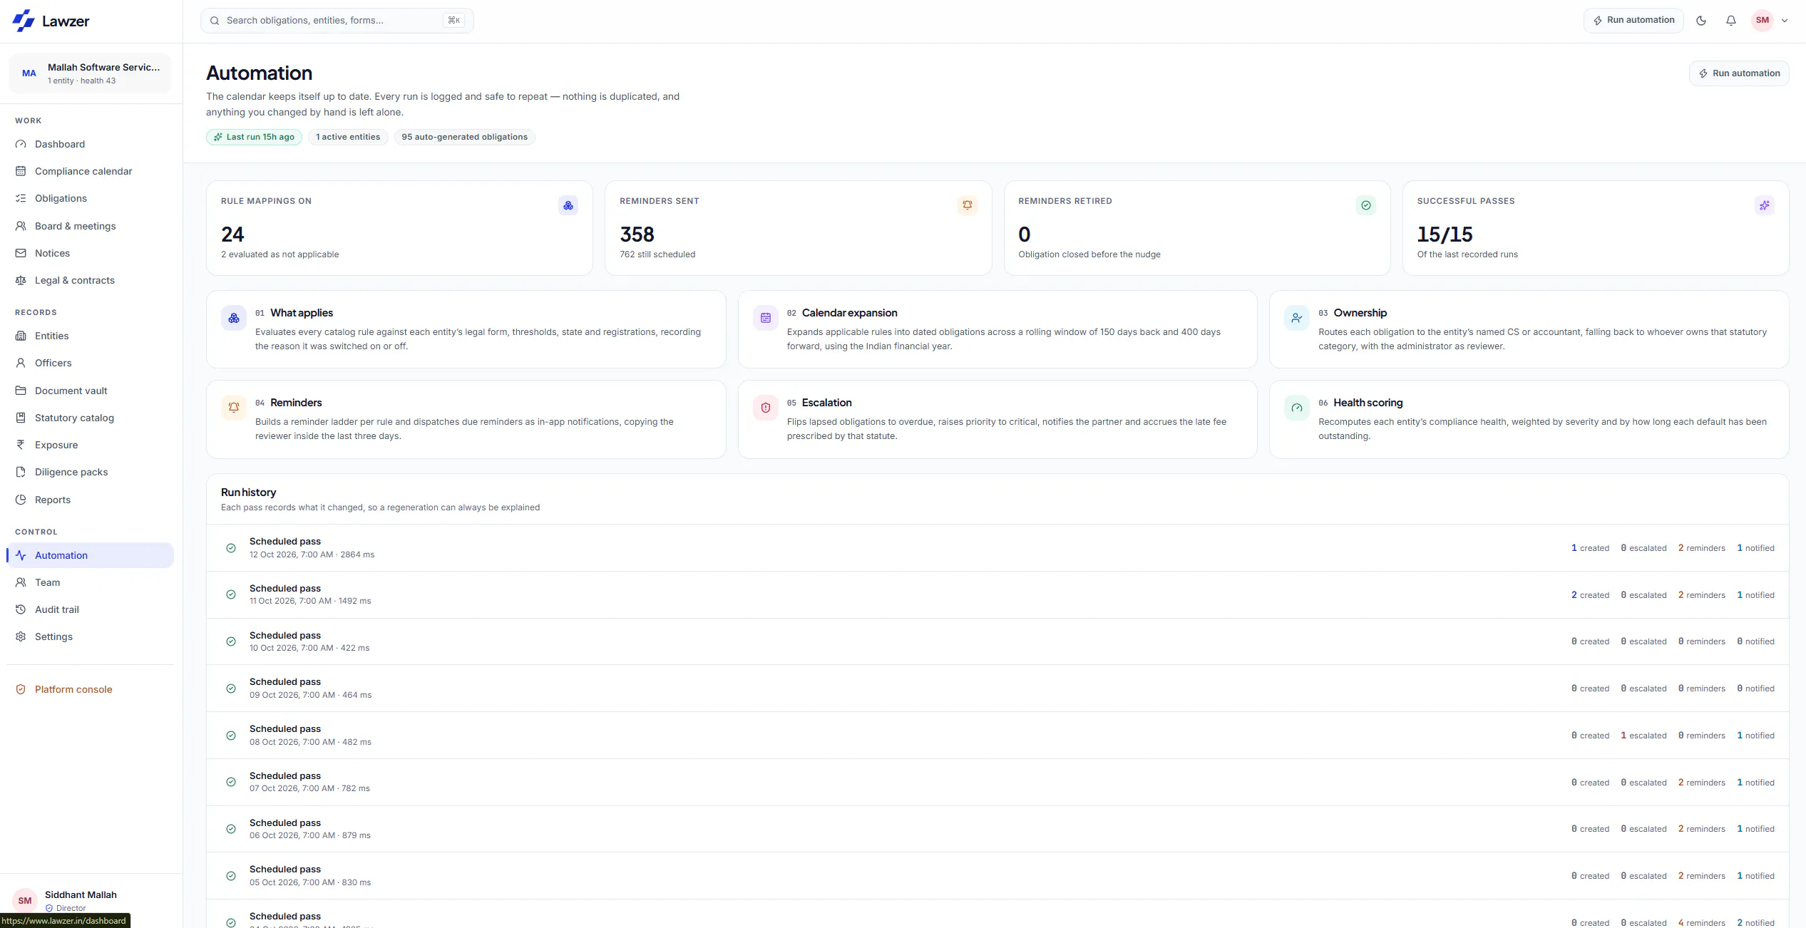This screenshot has width=1806, height=928.
Task: Click the Last run 15h ago badge
Action: pos(254,137)
